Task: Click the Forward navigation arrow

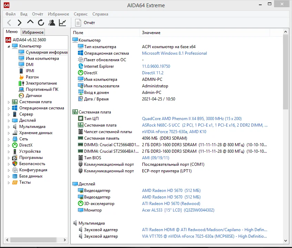Action: click(20, 23)
